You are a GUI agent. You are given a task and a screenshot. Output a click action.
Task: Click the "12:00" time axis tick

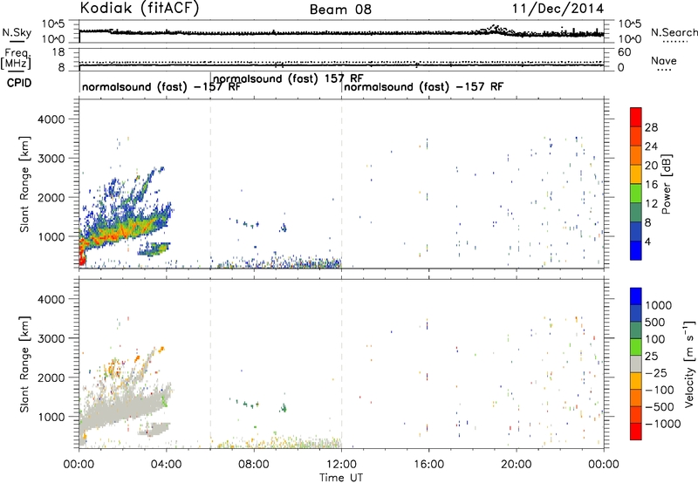click(x=341, y=465)
